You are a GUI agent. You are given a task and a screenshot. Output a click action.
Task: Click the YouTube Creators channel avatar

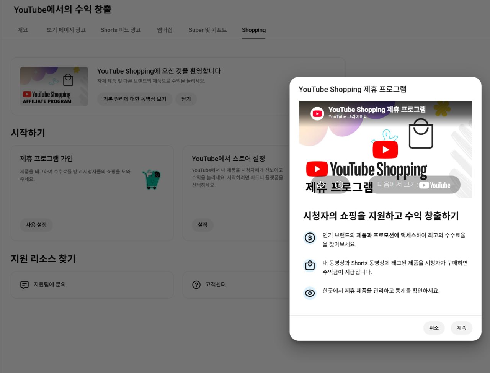(x=317, y=113)
